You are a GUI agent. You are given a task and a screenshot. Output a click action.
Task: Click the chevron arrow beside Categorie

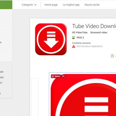pyautogui.click(x=35, y=5)
